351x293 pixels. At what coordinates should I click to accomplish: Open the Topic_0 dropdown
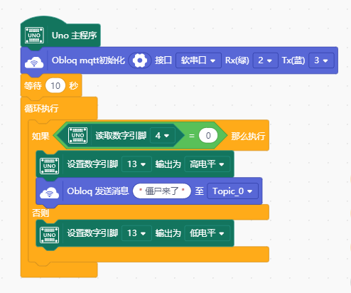232,191
